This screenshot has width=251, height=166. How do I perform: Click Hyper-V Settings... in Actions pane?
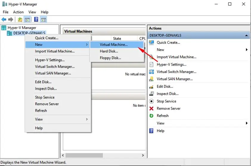click(x=171, y=64)
